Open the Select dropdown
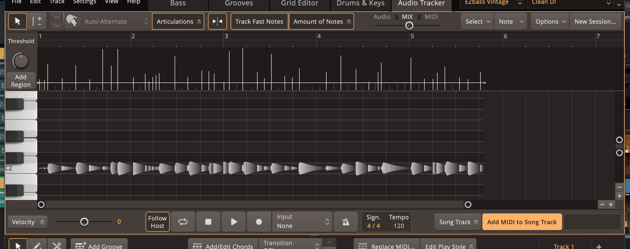This screenshot has height=249, width=630. (477, 21)
